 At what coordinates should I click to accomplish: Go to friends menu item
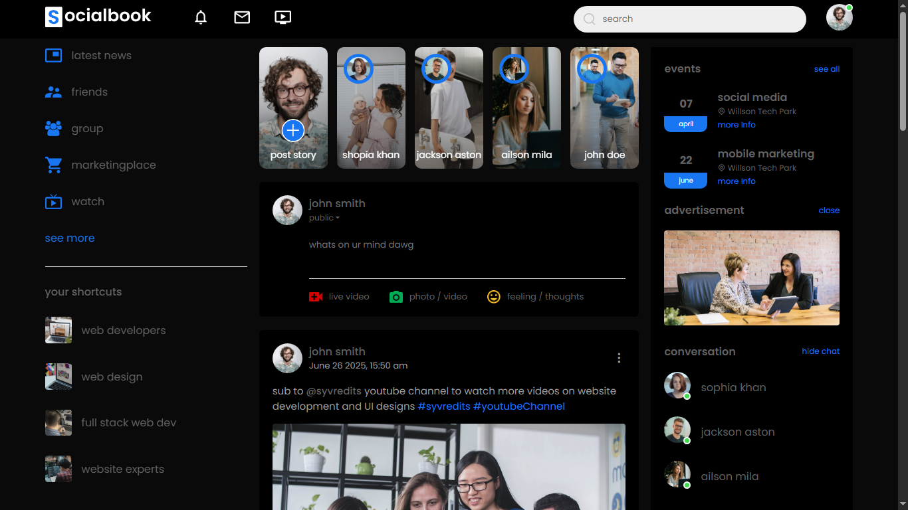coord(90,92)
